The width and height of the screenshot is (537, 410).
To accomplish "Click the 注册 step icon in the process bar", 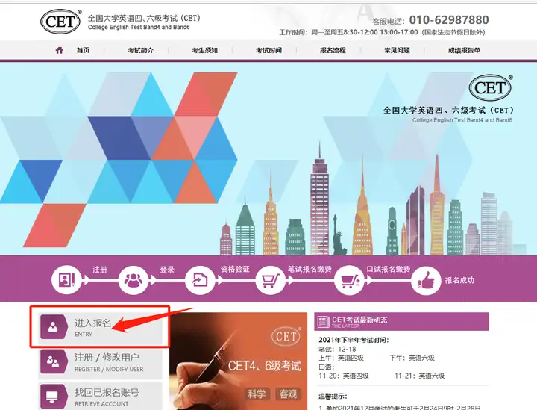I will (x=66, y=280).
